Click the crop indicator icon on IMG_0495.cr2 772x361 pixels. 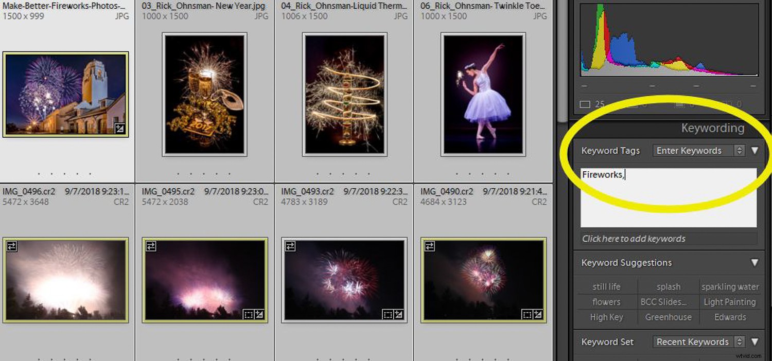[248, 314]
